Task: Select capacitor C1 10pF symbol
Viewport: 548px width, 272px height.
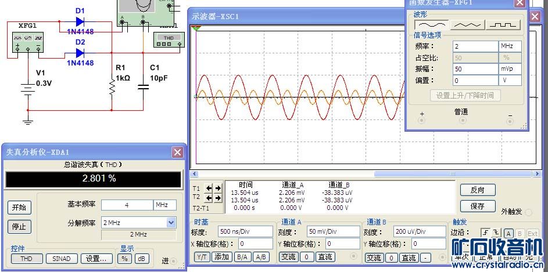Action: click(x=142, y=87)
